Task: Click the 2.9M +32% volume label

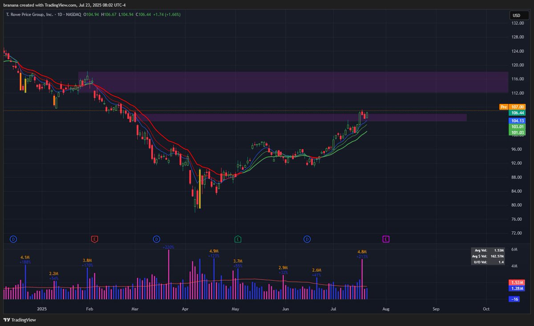Action: (283, 270)
